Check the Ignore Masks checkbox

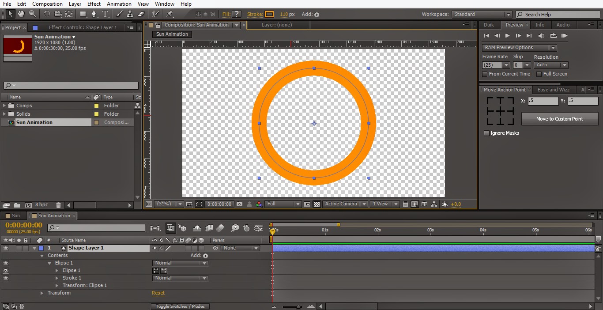click(486, 133)
